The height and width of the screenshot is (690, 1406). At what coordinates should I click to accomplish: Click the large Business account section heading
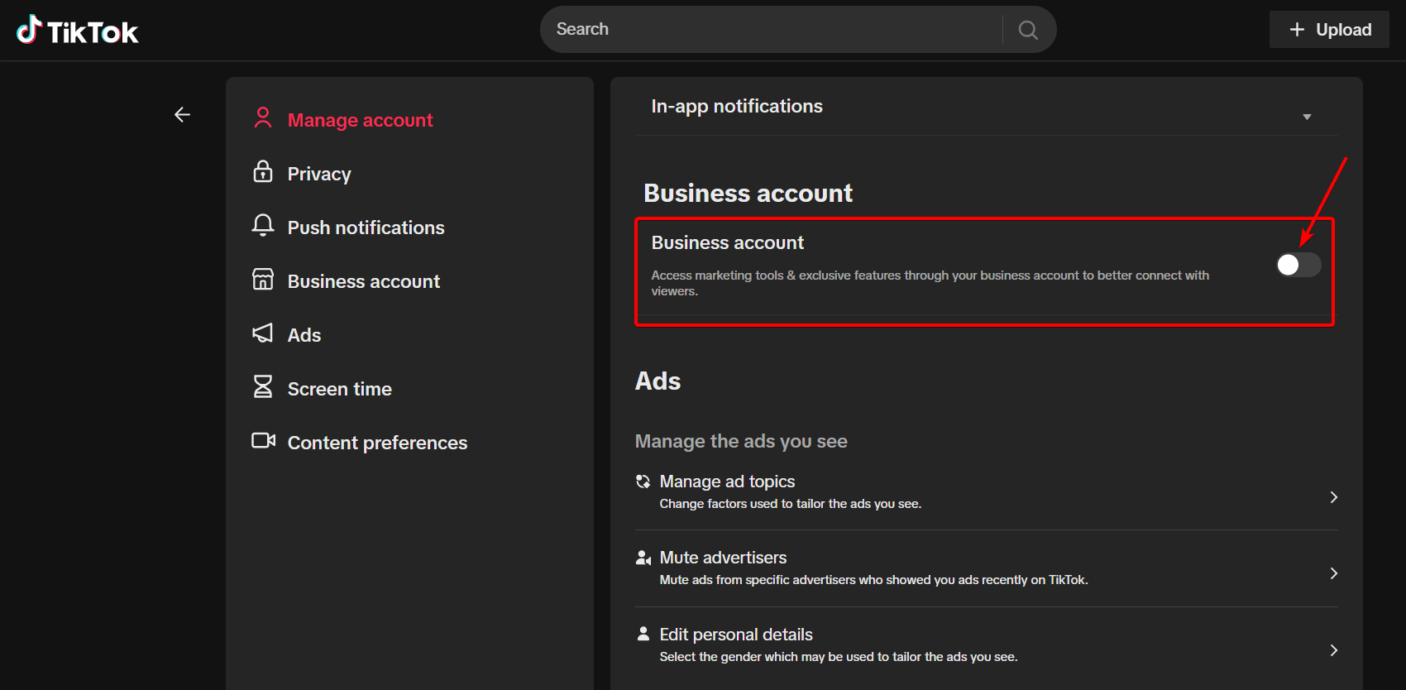tap(748, 193)
